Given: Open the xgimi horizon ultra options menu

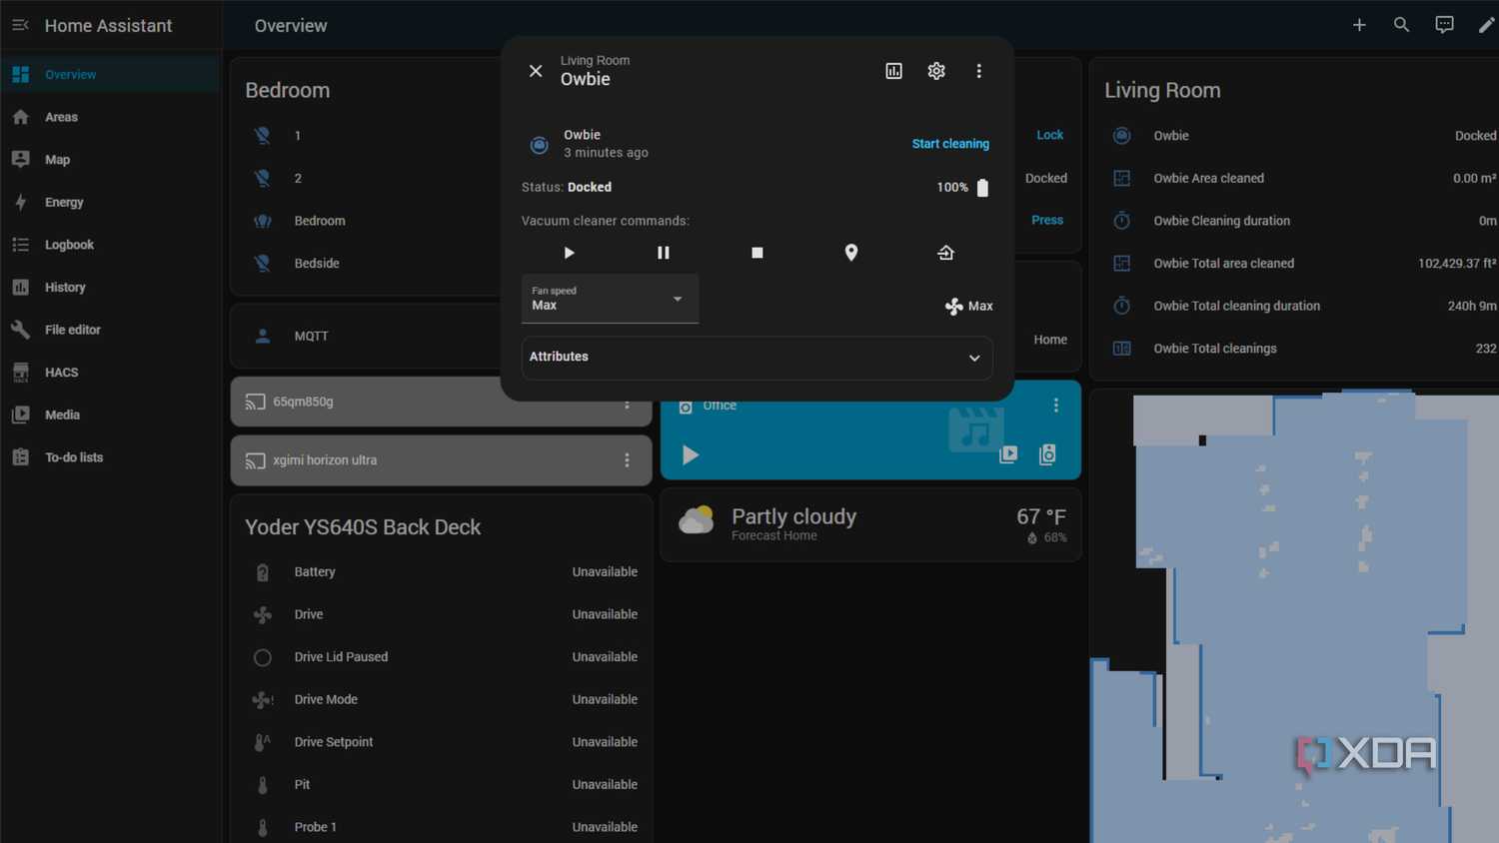Looking at the screenshot, I should [628, 460].
